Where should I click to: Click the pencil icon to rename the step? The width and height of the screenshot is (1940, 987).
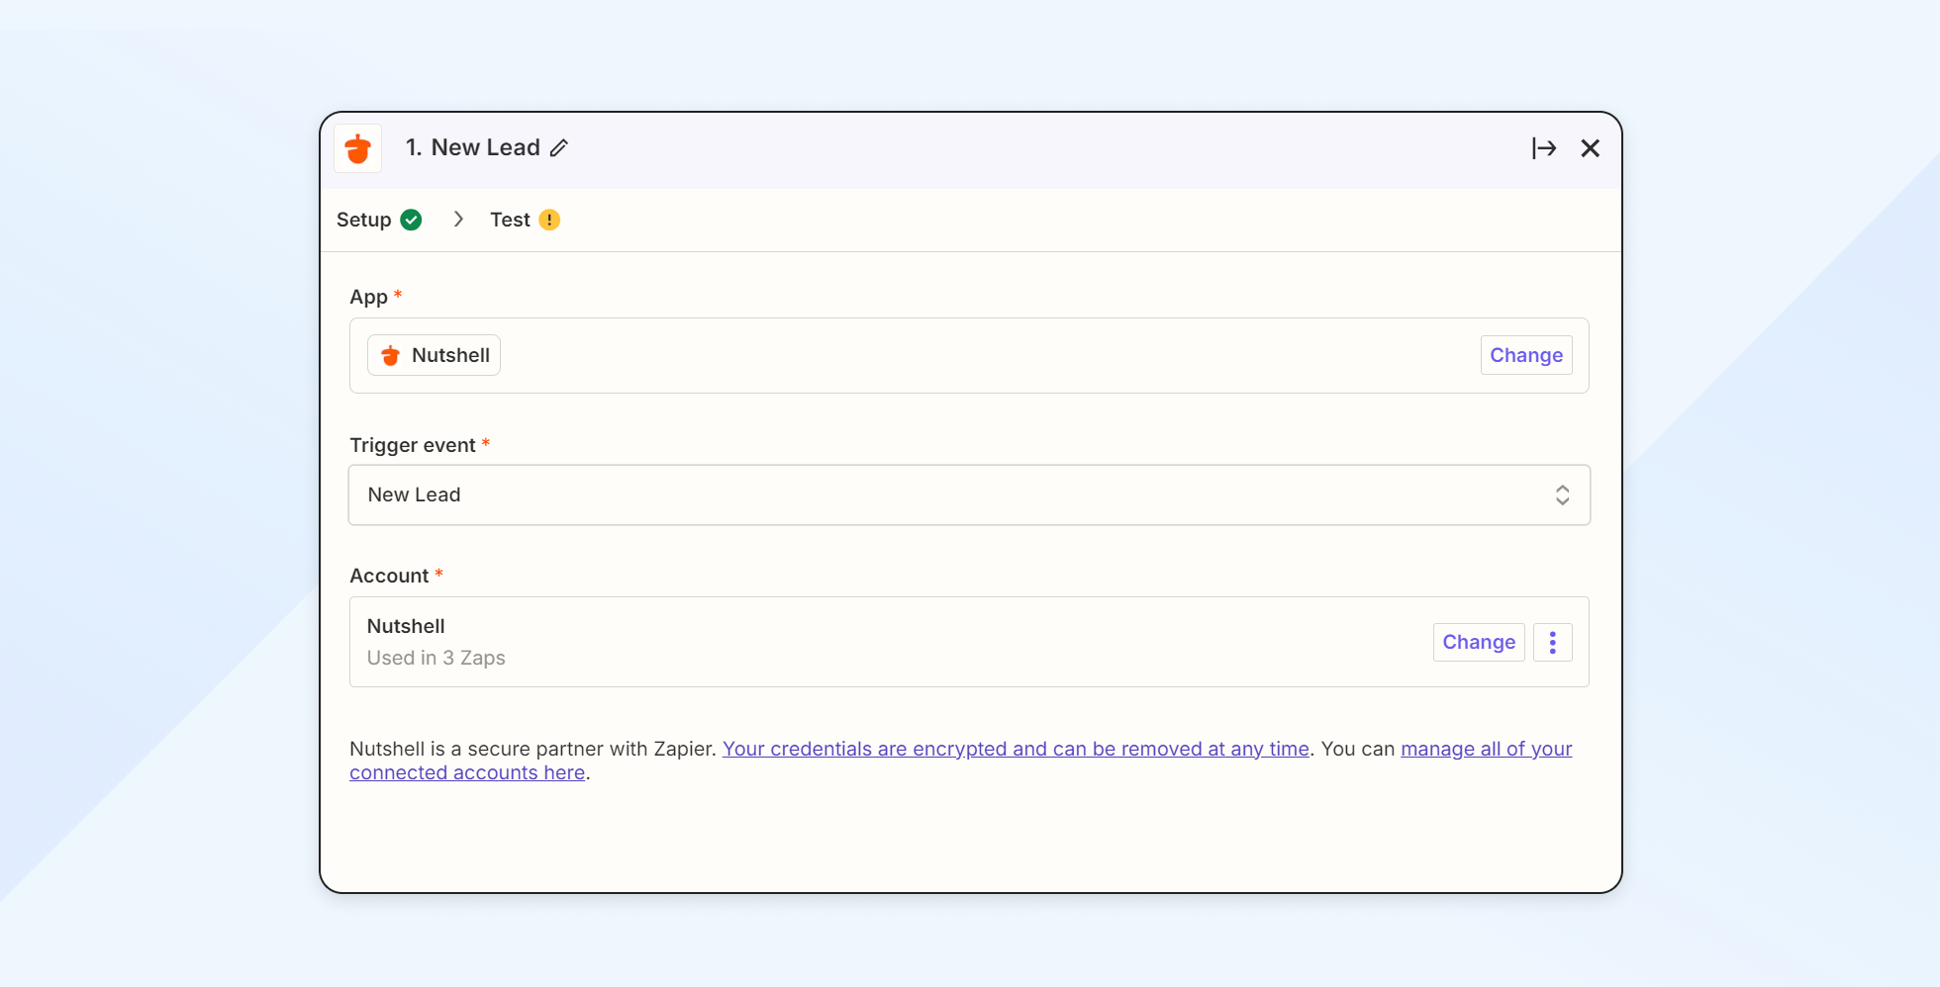click(x=560, y=147)
